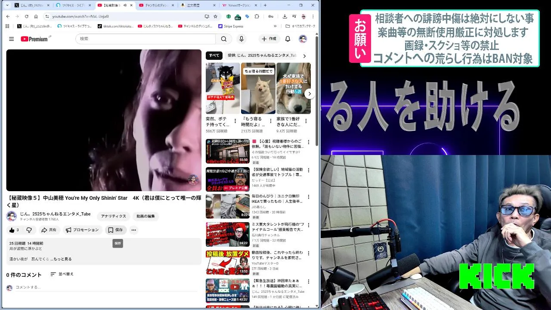Like the video with thumbs-up

(x=14, y=230)
